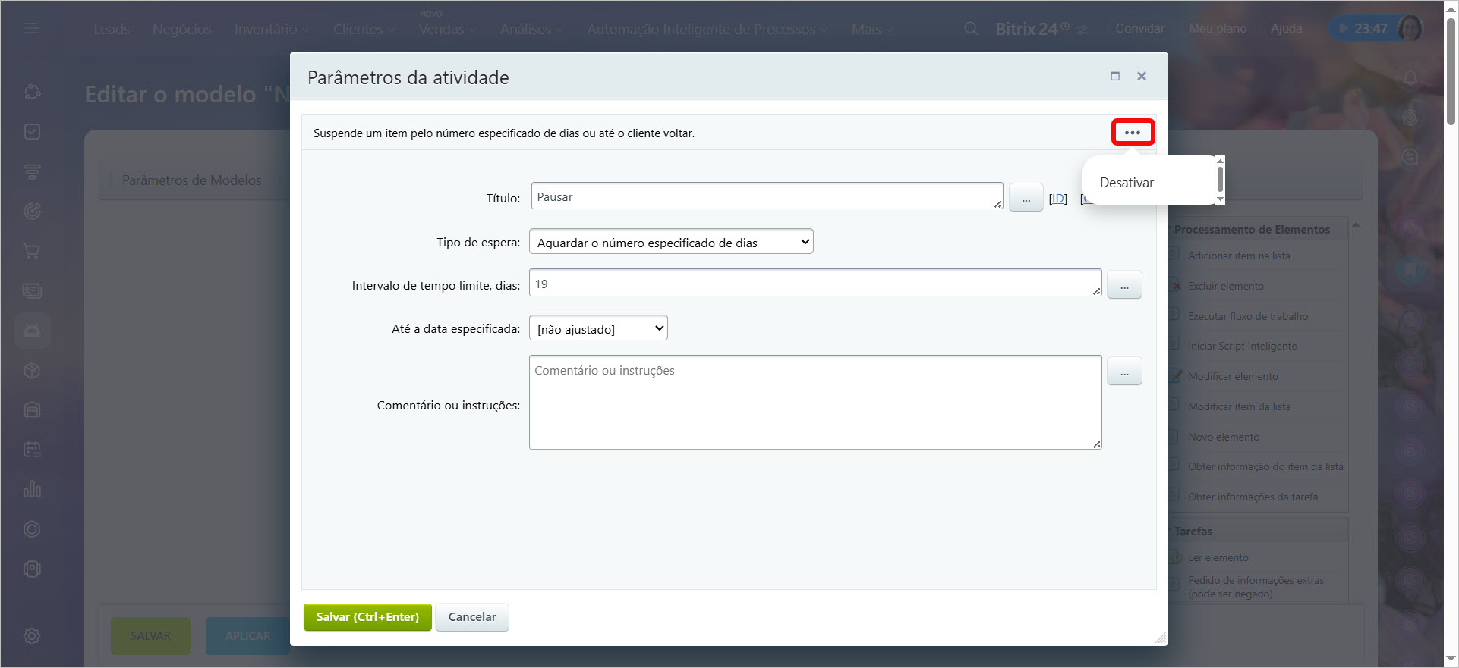
Task: Select Desativar from the popup menu
Action: [x=1127, y=183]
